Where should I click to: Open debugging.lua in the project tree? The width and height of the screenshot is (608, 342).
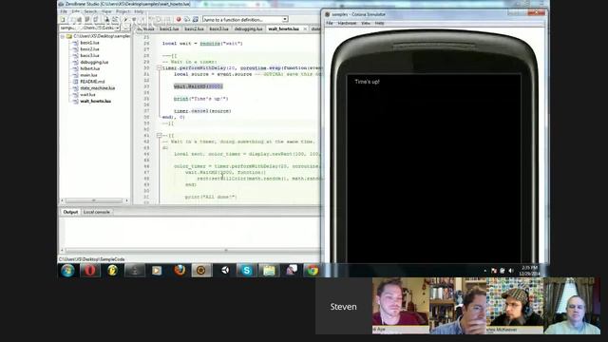pyautogui.click(x=94, y=62)
